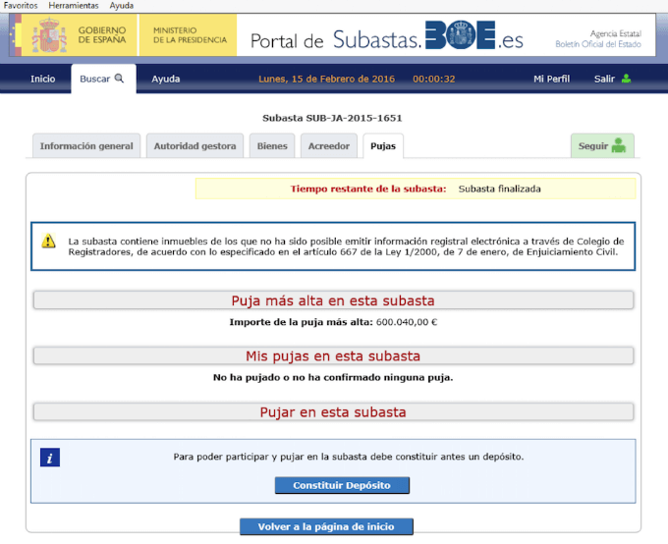Click the clock showing 00:00:32
Viewport: 668px width, 544px height.
click(x=433, y=79)
